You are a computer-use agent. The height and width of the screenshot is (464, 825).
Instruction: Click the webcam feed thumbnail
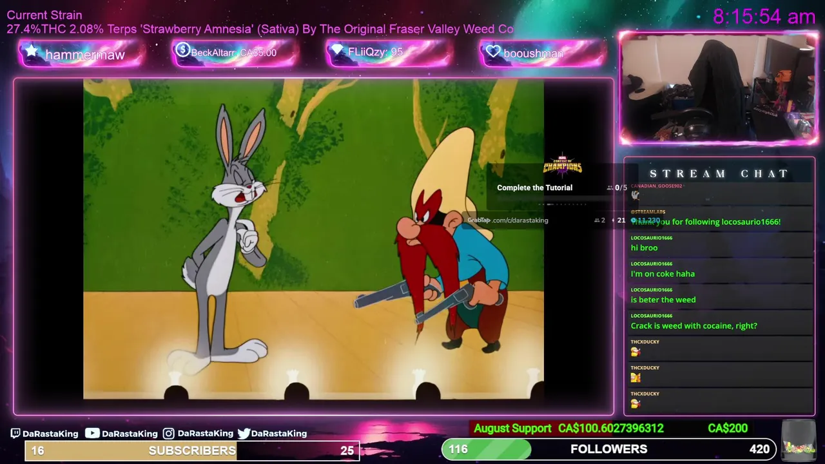point(719,88)
